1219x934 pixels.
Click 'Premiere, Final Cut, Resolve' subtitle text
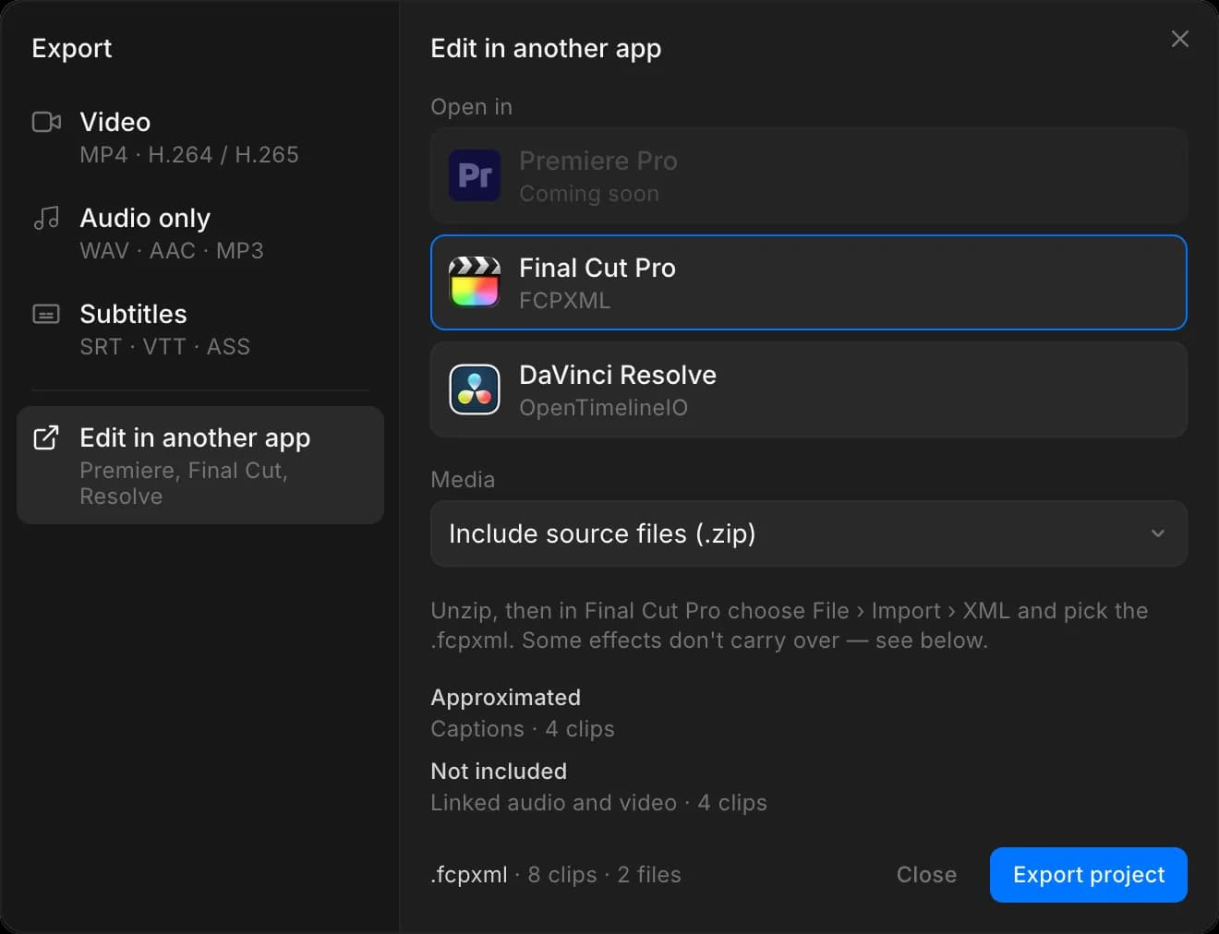(184, 484)
